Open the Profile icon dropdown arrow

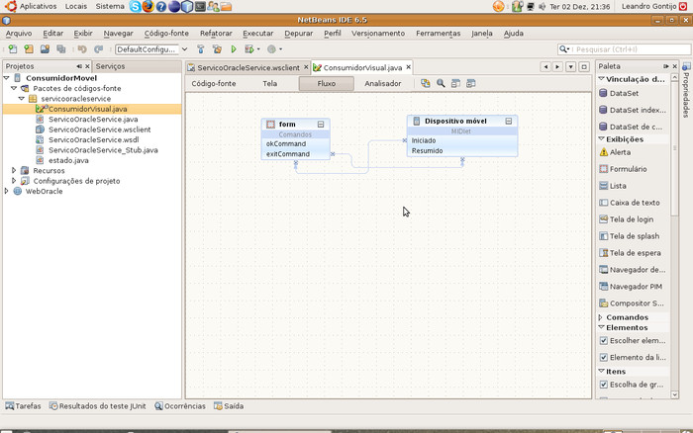pyautogui.click(x=280, y=49)
